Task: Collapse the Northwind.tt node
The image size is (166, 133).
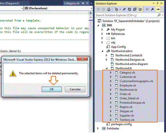Action: tap(107, 68)
